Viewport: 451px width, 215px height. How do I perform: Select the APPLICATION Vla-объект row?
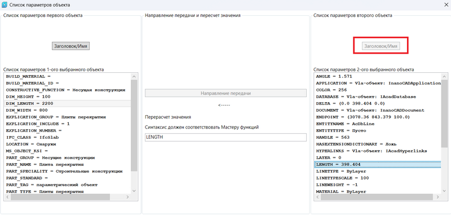377,83
